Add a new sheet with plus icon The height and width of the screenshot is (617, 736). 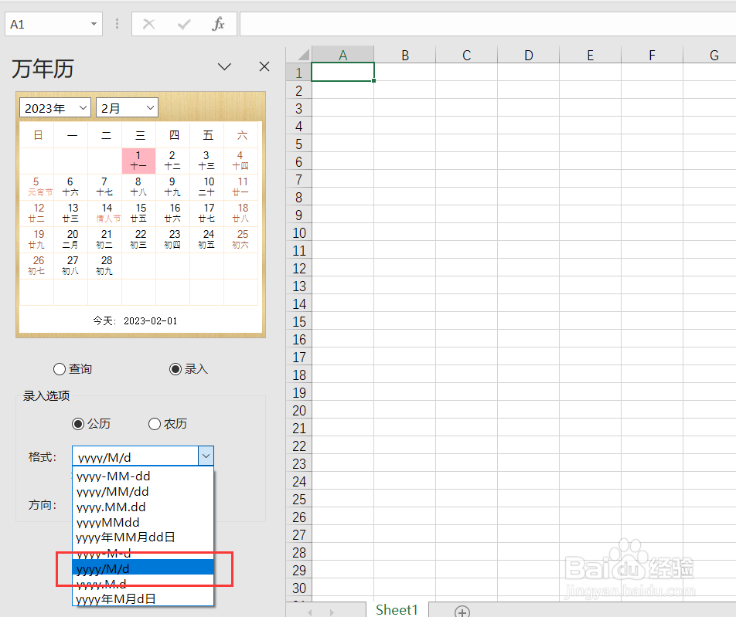coord(462,612)
